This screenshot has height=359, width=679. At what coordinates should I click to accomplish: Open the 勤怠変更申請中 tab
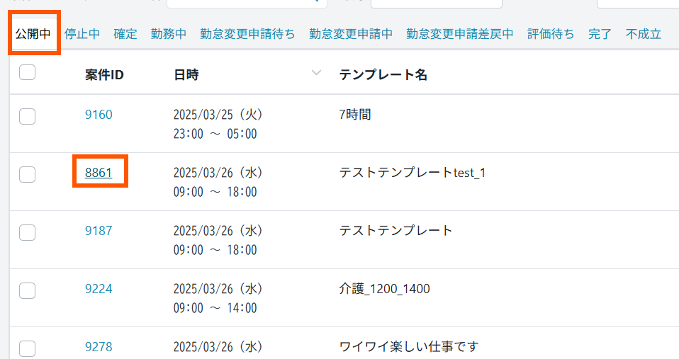pyautogui.click(x=351, y=34)
